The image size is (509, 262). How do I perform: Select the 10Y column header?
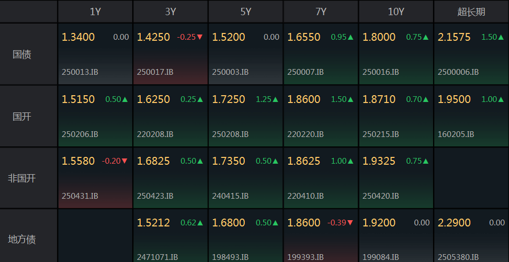point(396,12)
